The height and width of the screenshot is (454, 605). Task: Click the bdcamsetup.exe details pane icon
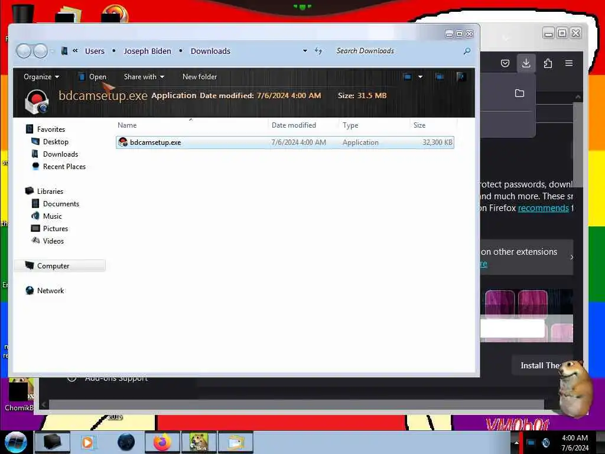click(37, 102)
